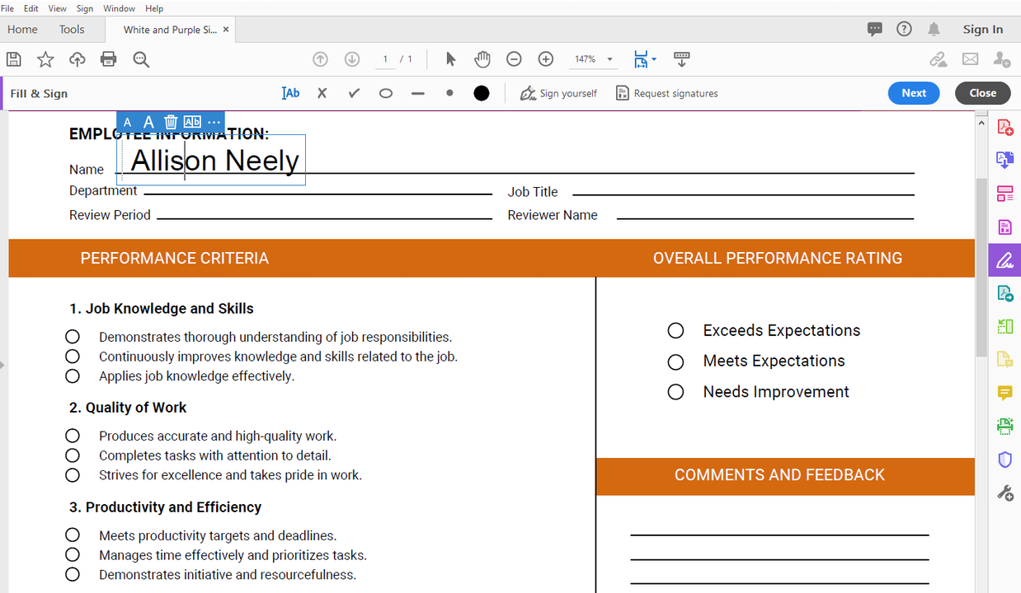
Task: Select the Add Text tool in Fill & Sign
Action: click(x=290, y=93)
